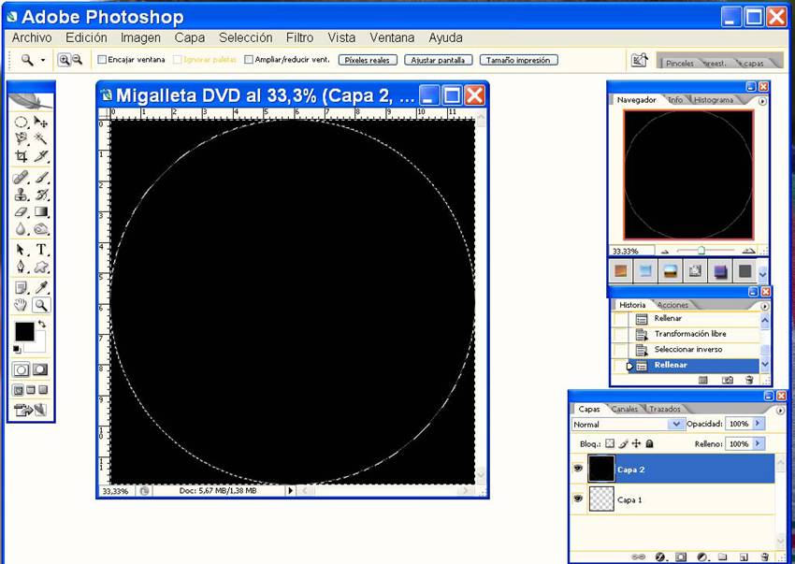
Task: Enable the 'Encajar ventana' checkbox
Action: [102, 60]
